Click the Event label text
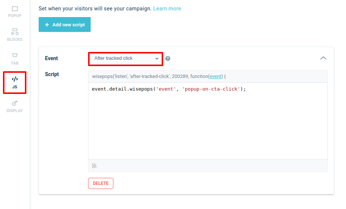Screen dimensions: 346x209 coord(51,58)
